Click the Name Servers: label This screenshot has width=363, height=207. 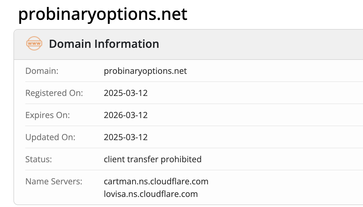pos(54,181)
